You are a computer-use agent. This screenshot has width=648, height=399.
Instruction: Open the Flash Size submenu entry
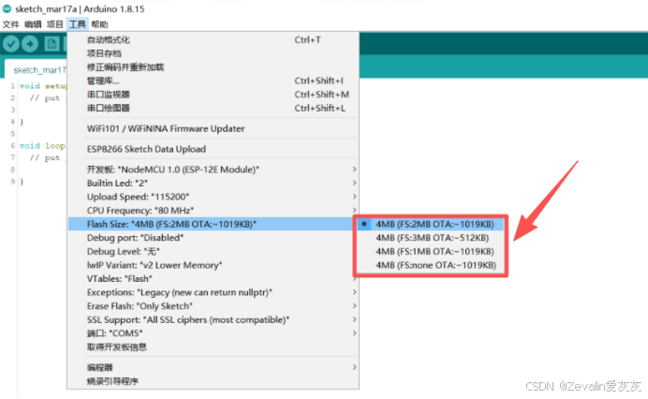tap(213, 224)
